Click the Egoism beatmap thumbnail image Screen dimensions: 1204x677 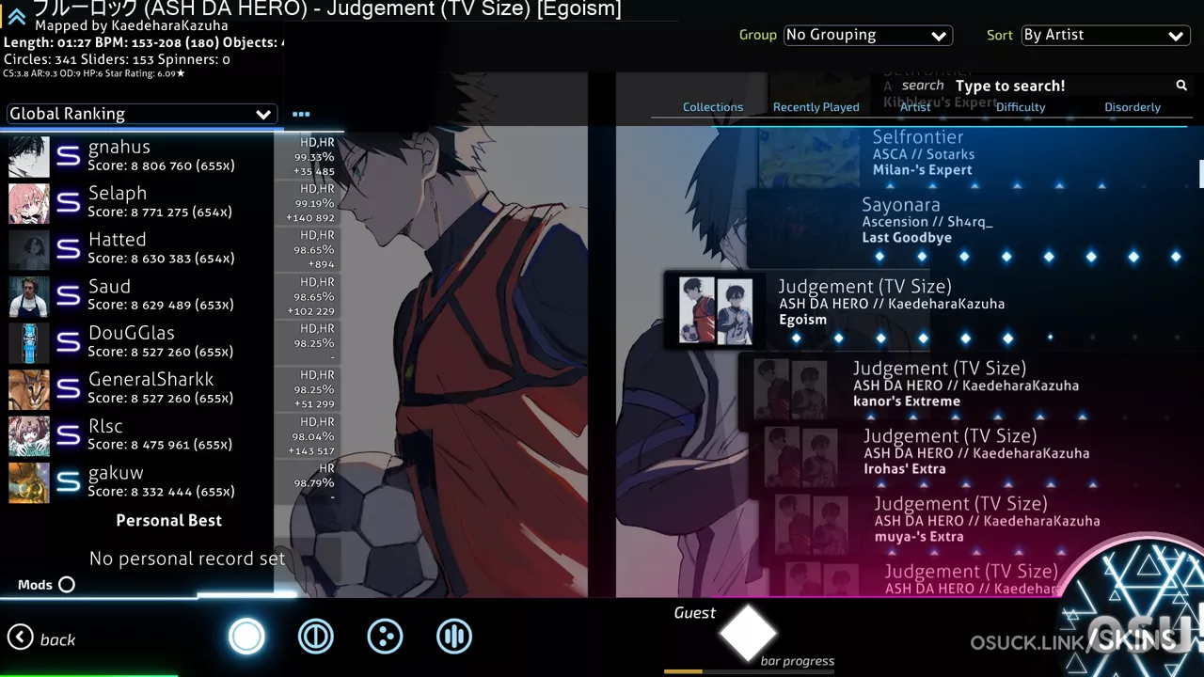pos(716,310)
